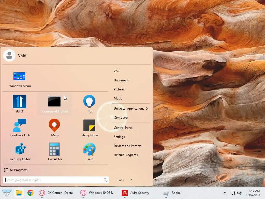Image resolution: width=265 pixels, height=199 pixels.
Task: Open Computer from start menu
Action: (121, 118)
